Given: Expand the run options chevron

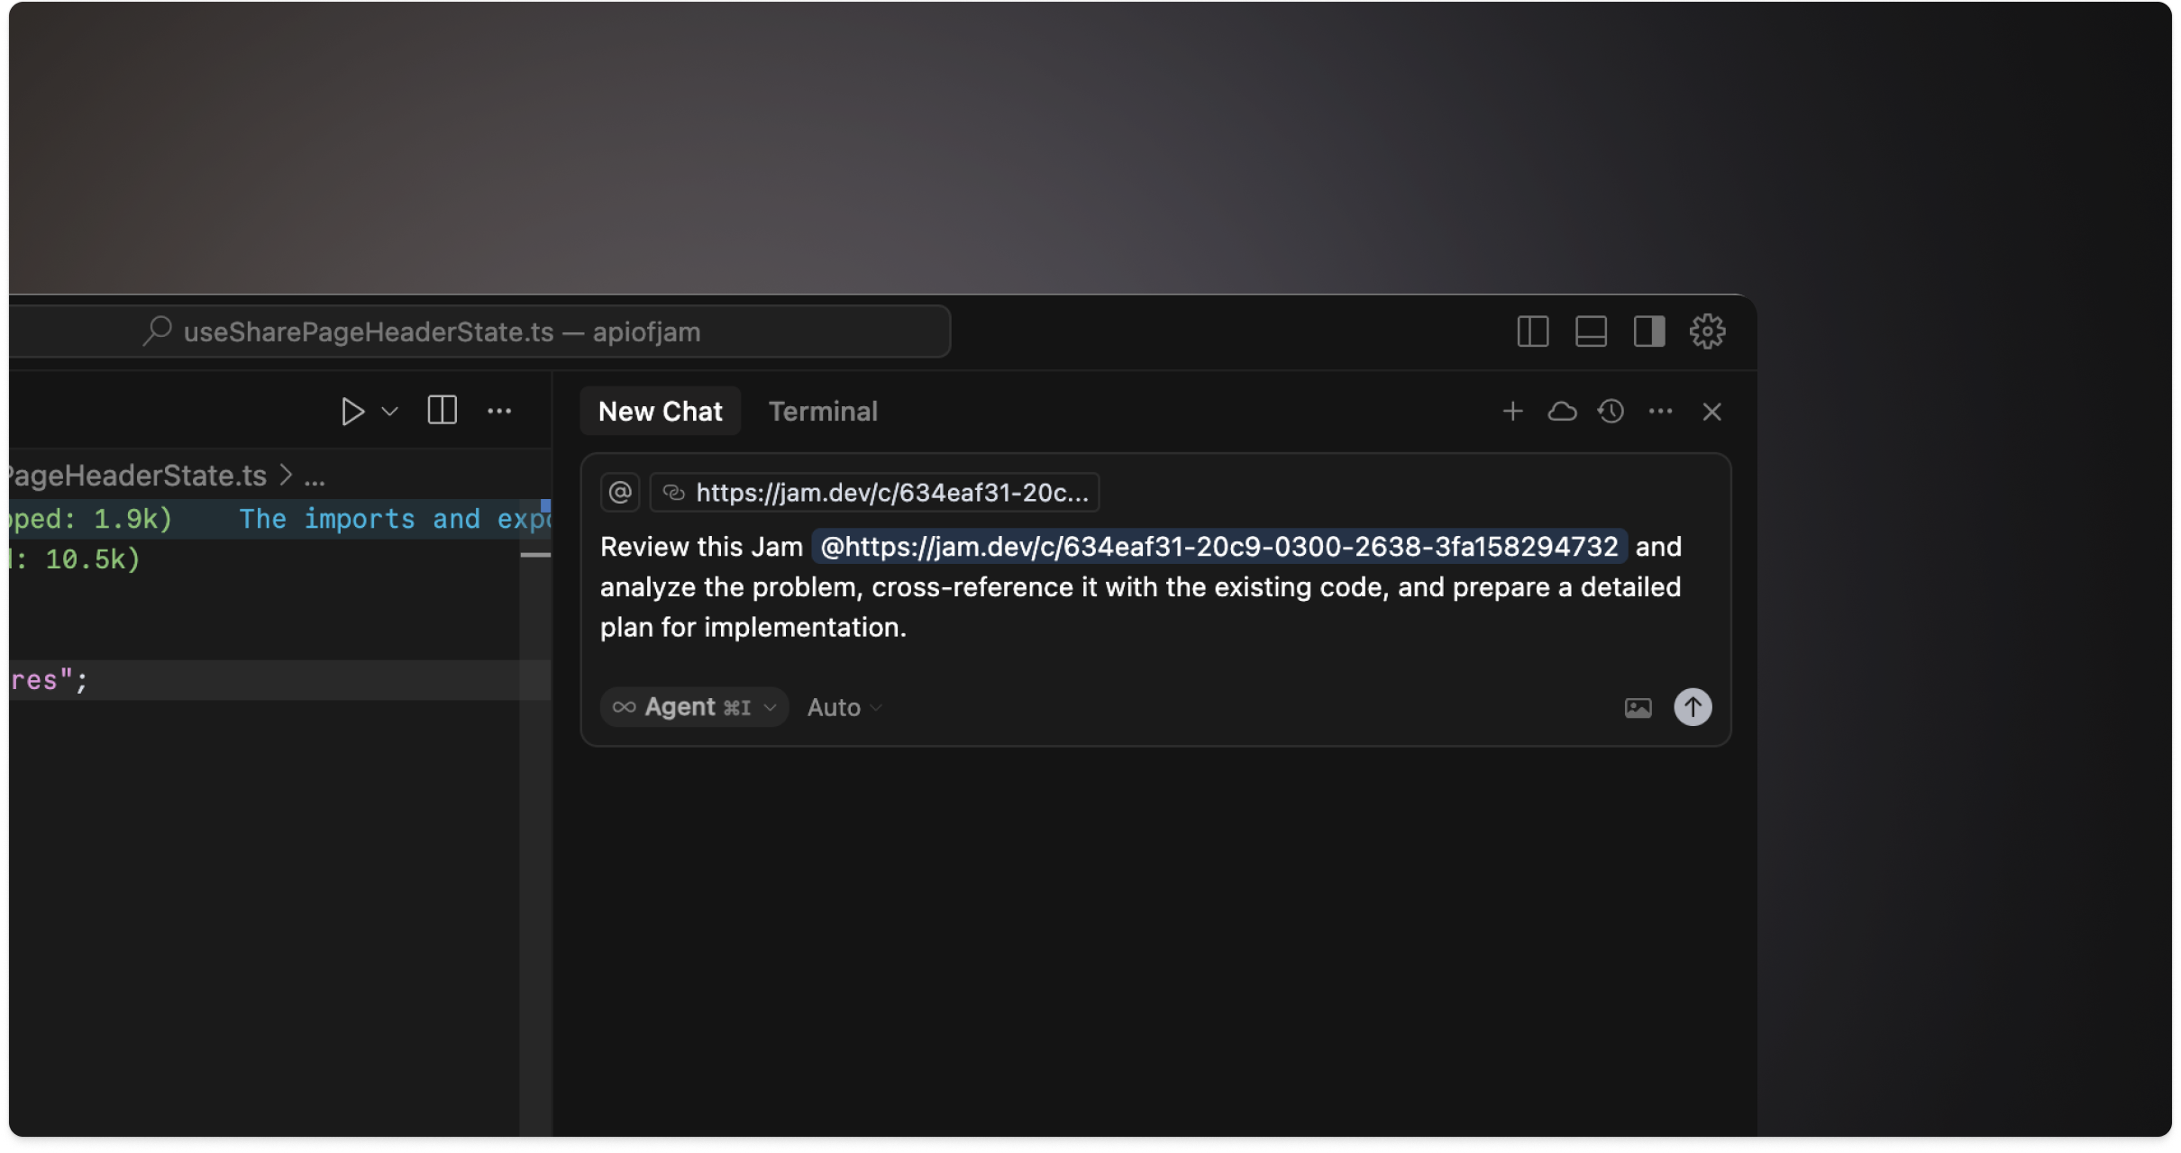Looking at the screenshot, I should [x=390, y=412].
